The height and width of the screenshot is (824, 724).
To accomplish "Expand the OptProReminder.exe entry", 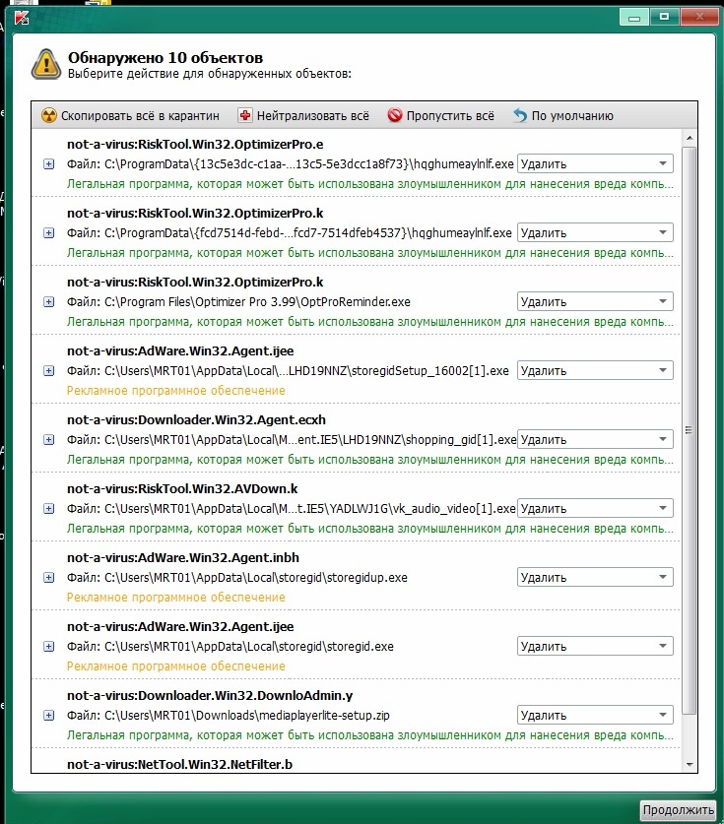I will click(x=49, y=301).
